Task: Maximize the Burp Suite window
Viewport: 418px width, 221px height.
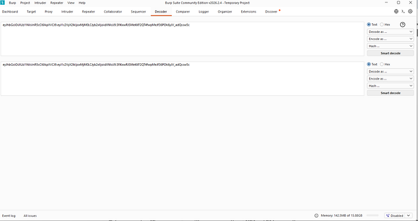Action: 398,2
